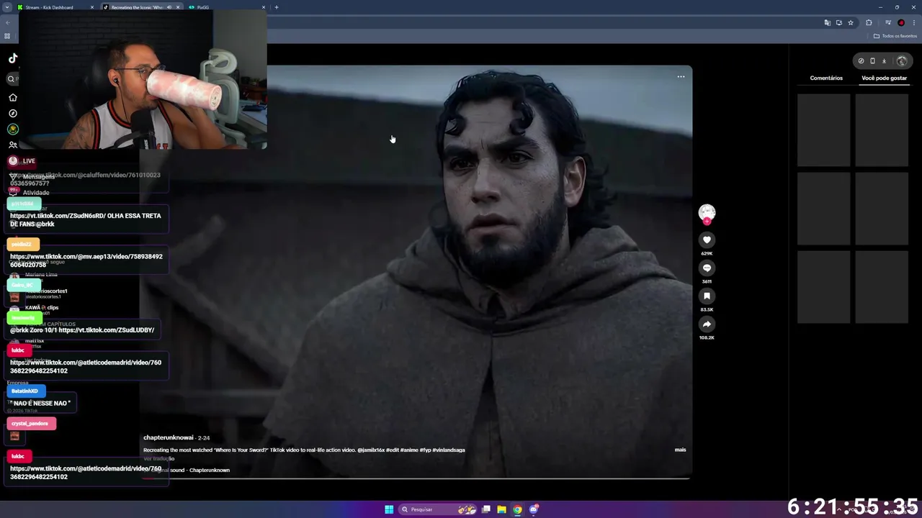Click Chrome icon in the taskbar

point(517,509)
